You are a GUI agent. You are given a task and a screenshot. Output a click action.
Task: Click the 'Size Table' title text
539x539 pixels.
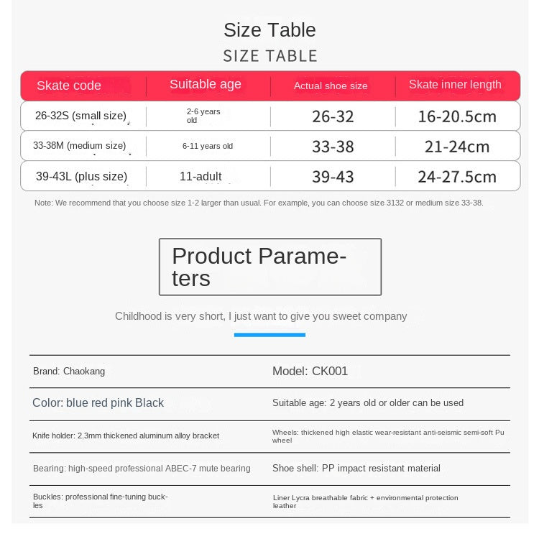[269, 30]
